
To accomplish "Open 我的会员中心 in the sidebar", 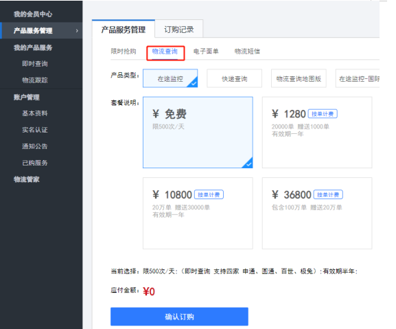I will point(33,14).
